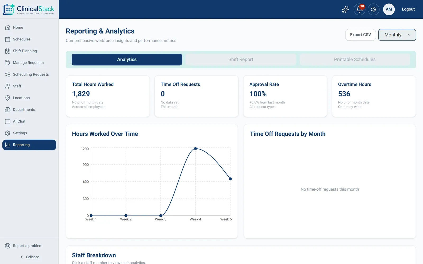Click the Report a problem lifebuoy icon
The width and height of the screenshot is (423, 264).
[8, 246]
